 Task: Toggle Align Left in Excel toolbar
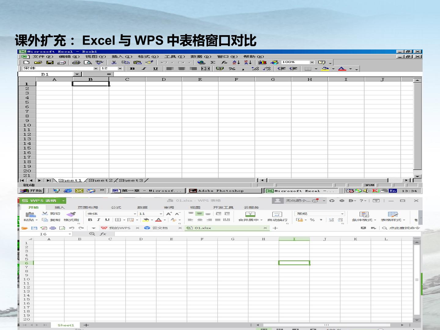[170, 68]
